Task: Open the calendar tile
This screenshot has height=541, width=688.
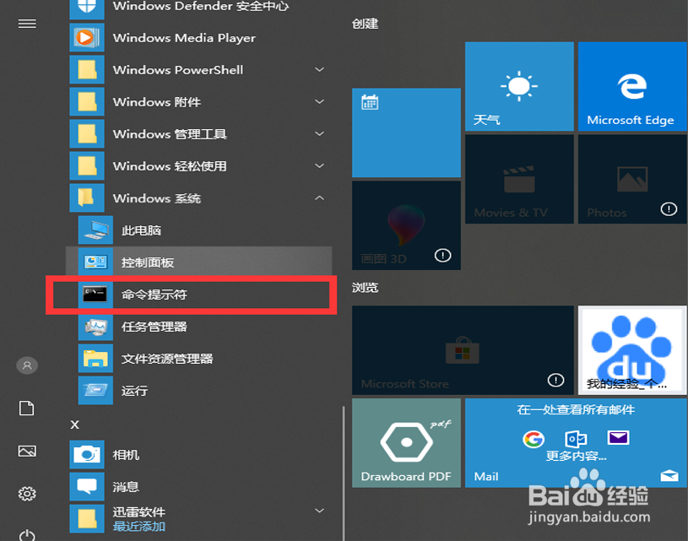Action: [406, 133]
